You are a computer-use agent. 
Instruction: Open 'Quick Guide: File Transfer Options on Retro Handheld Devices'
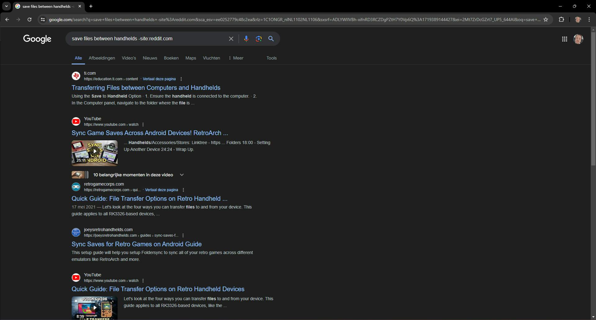click(158, 289)
